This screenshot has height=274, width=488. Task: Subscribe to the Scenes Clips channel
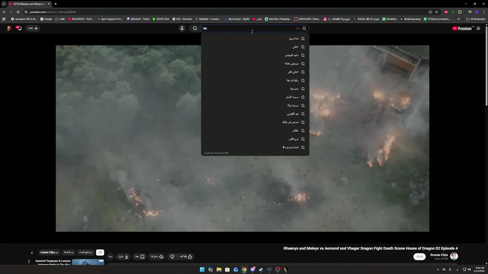[x=419, y=256]
